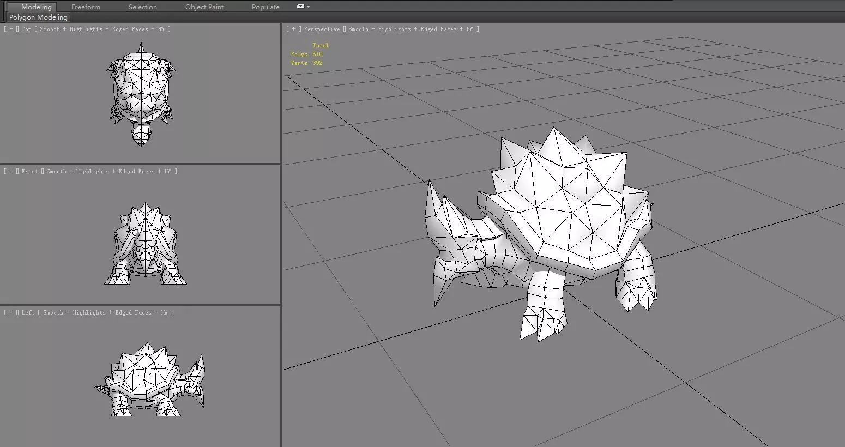Open the Left viewport shading label menu
This screenshot has height=447, width=845.
[x=105, y=312]
